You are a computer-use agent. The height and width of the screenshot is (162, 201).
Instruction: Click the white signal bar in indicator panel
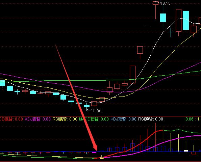186,151
